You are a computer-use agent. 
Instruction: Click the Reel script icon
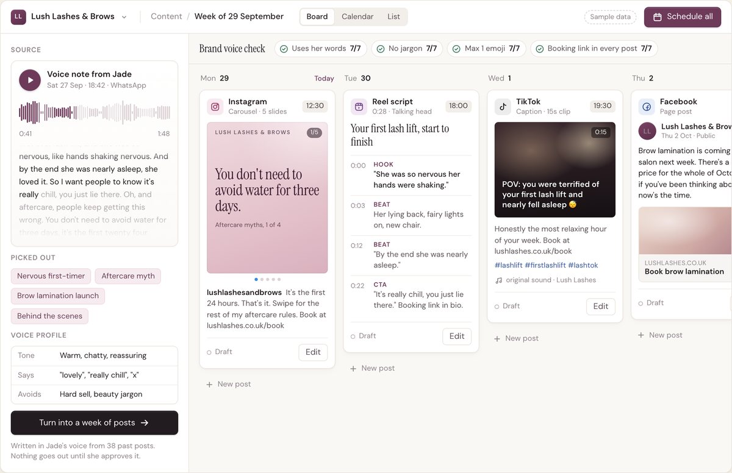point(359,107)
